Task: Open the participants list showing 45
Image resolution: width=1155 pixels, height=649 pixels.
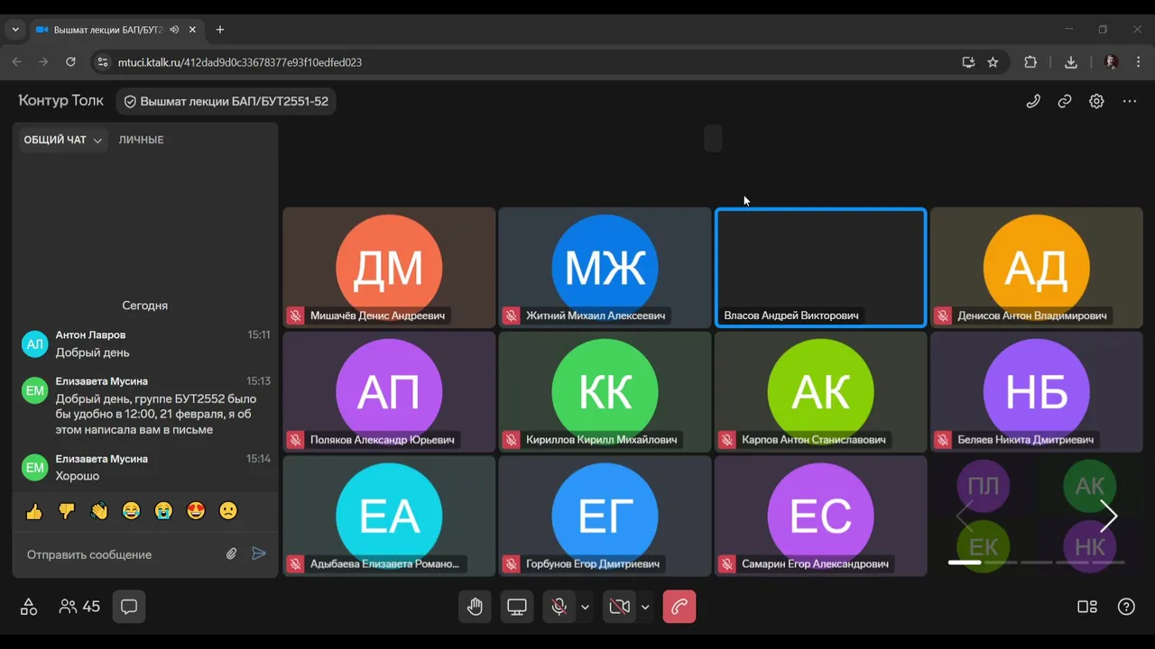Action: (x=79, y=607)
